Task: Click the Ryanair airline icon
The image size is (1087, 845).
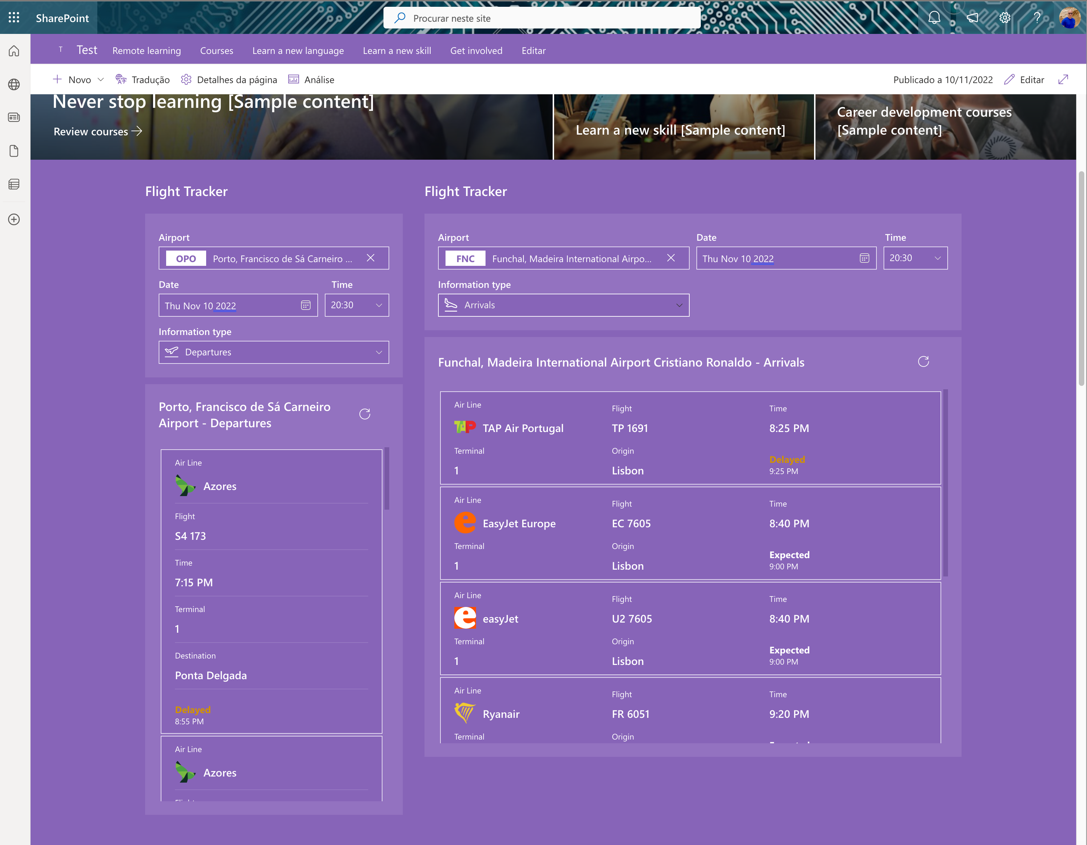Action: pyautogui.click(x=464, y=713)
